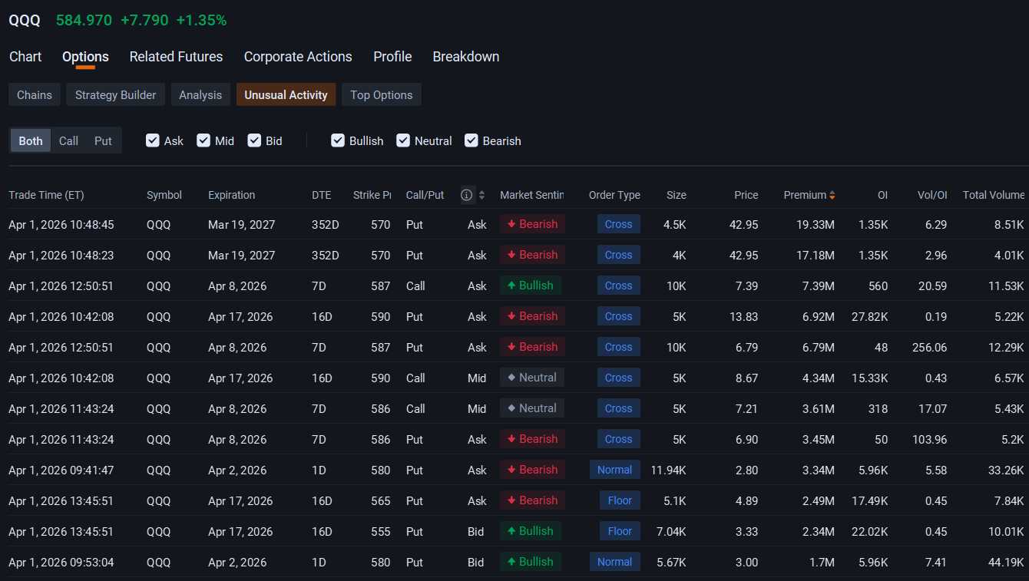Open the Corporate Actions tab
The width and height of the screenshot is (1029, 581).
(298, 57)
